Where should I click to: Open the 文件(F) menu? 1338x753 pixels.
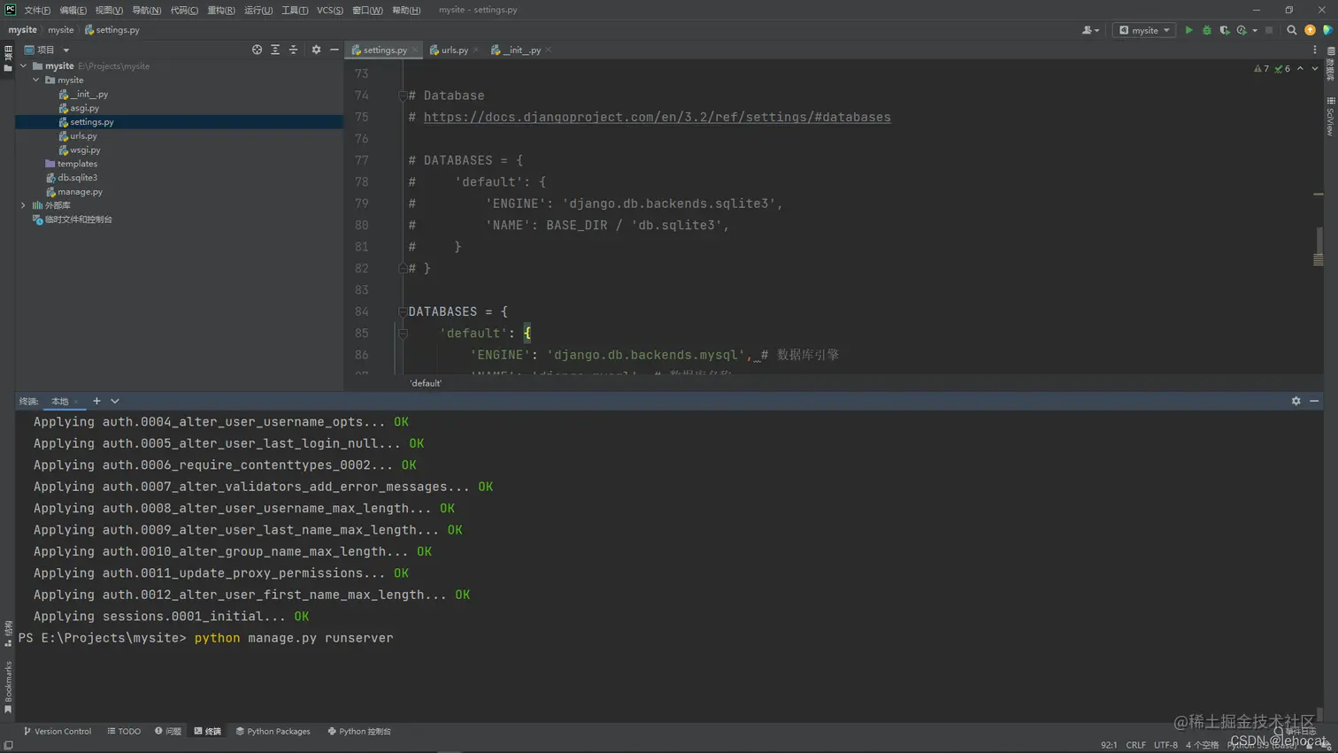coord(37,10)
